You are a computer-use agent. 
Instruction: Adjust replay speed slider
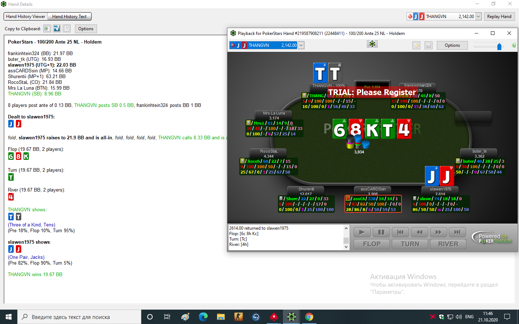click(499, 46)
